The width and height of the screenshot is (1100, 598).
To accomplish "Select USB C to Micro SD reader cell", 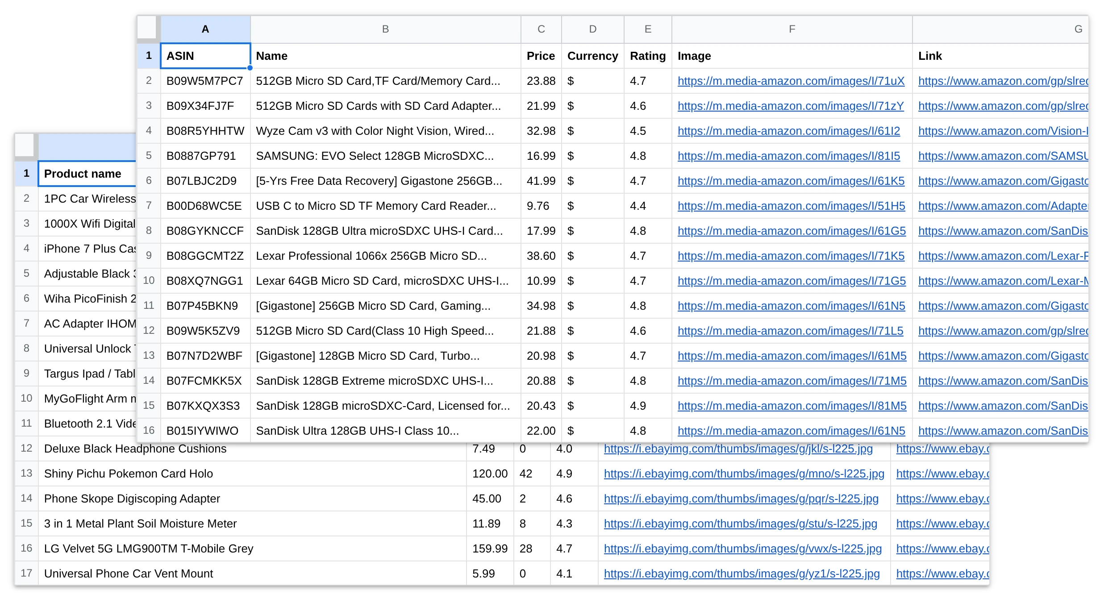I will coord(385,206).
